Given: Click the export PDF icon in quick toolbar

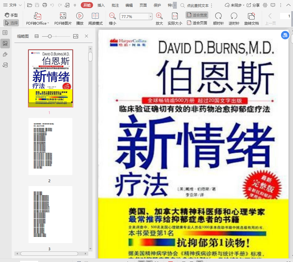Looking at the screenshot, I should [x=67, y=5].
